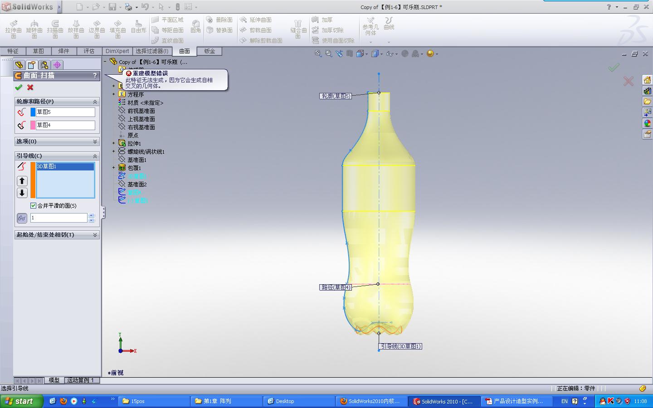Switch to the 钣金 tab
Image resolution: width=653 pixels, height=408 pixels.
pos(210,51)
